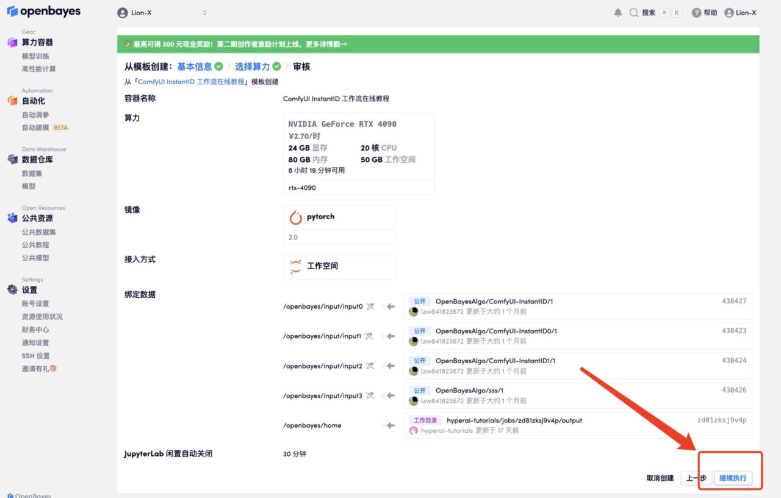
Task: Click the Help question mark icon
Action: tap(696, 13)
